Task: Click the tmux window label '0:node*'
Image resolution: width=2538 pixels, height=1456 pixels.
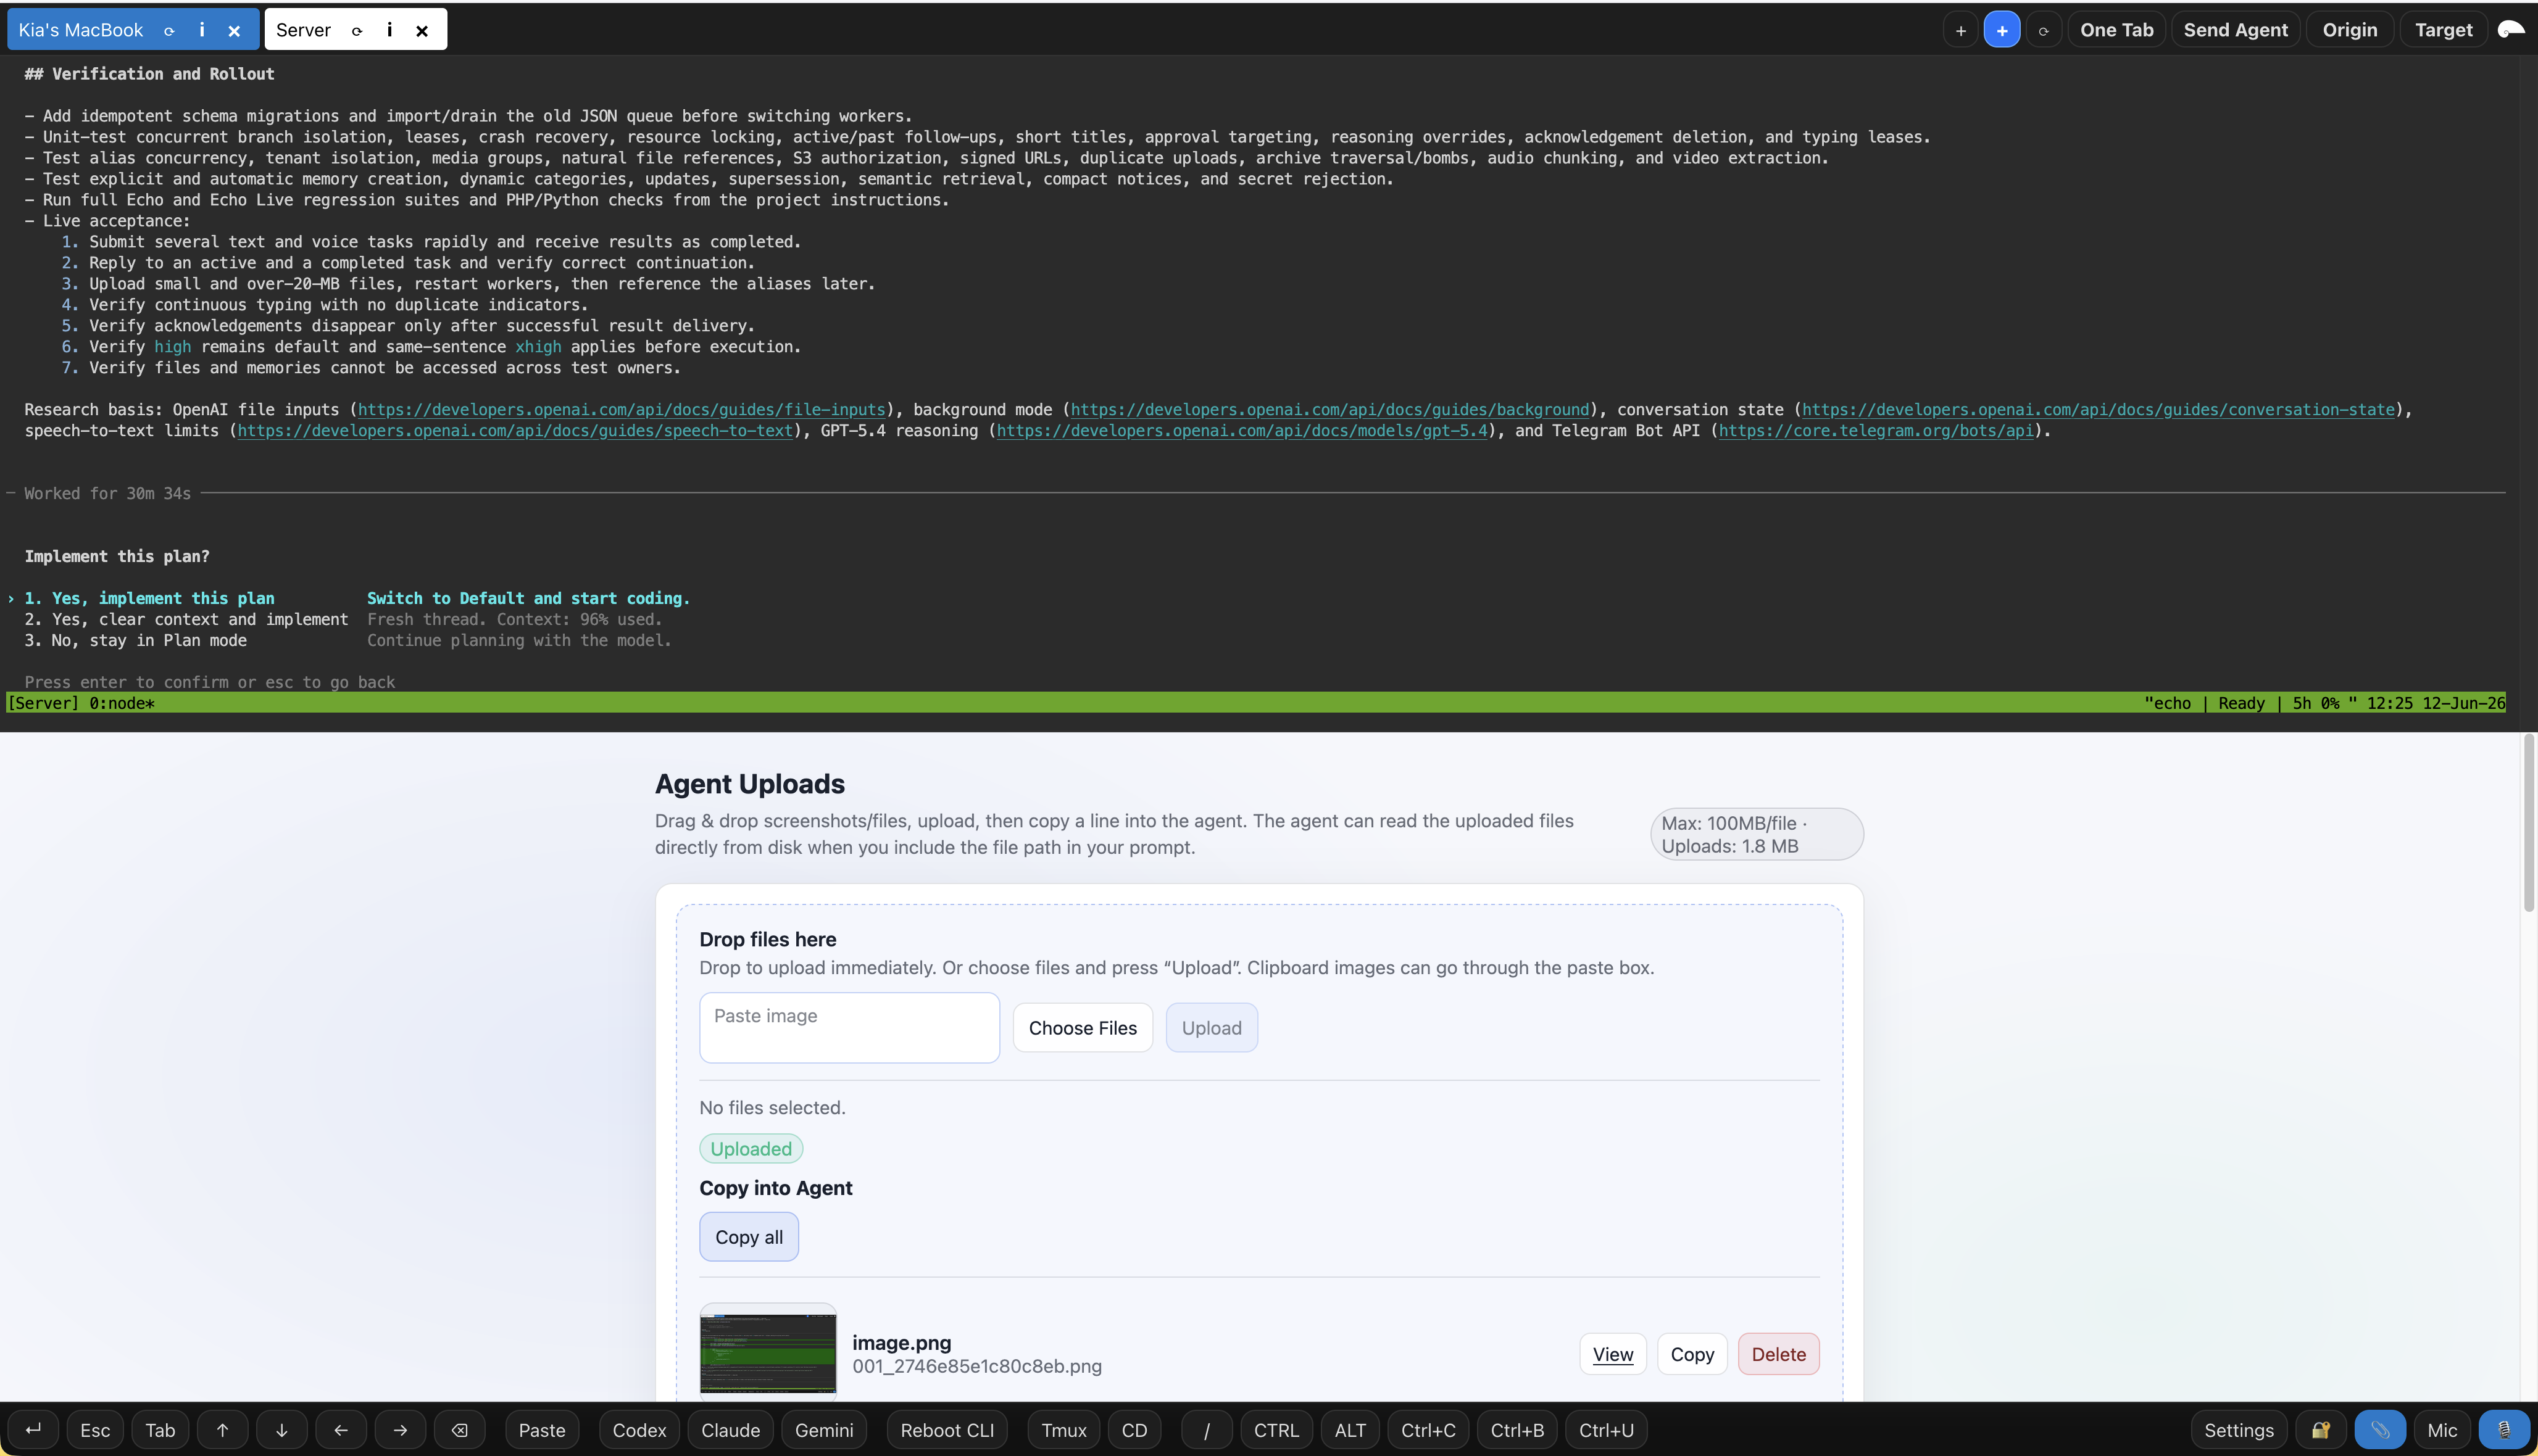Action: [122, 703]
